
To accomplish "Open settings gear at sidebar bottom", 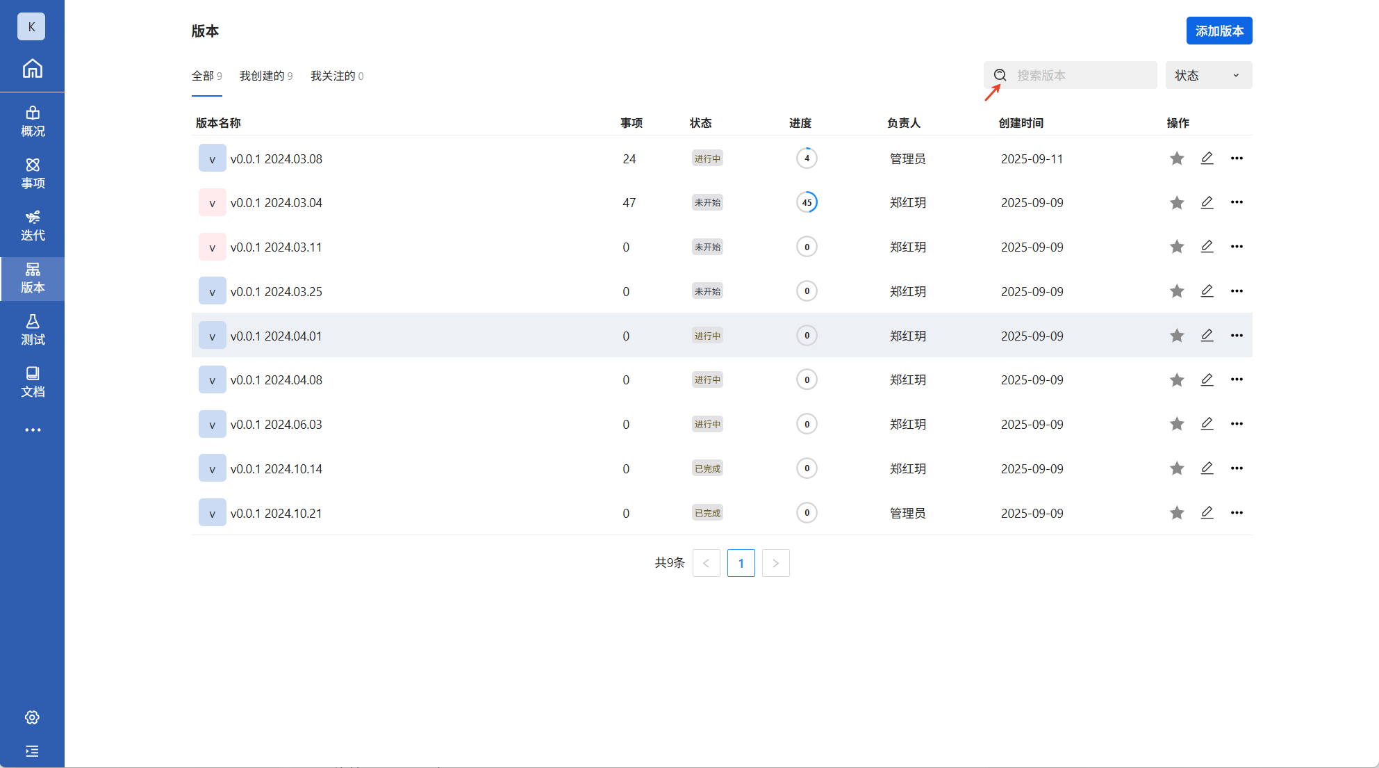I will [x=32, y=717].
